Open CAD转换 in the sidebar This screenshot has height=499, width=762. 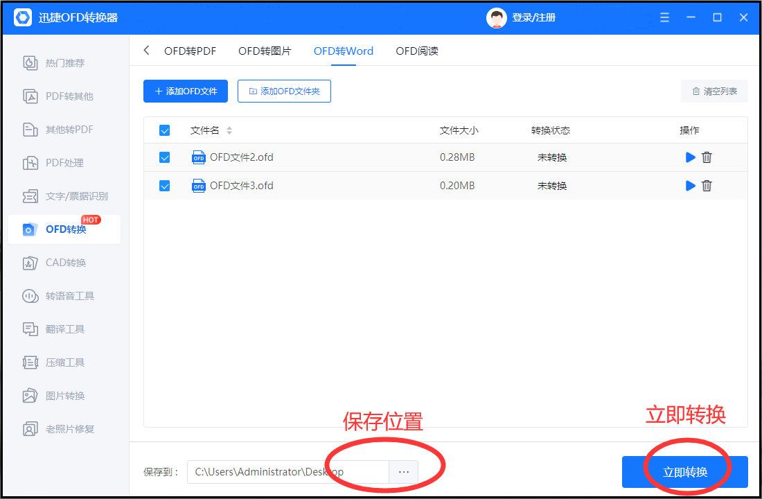point(64,263)
